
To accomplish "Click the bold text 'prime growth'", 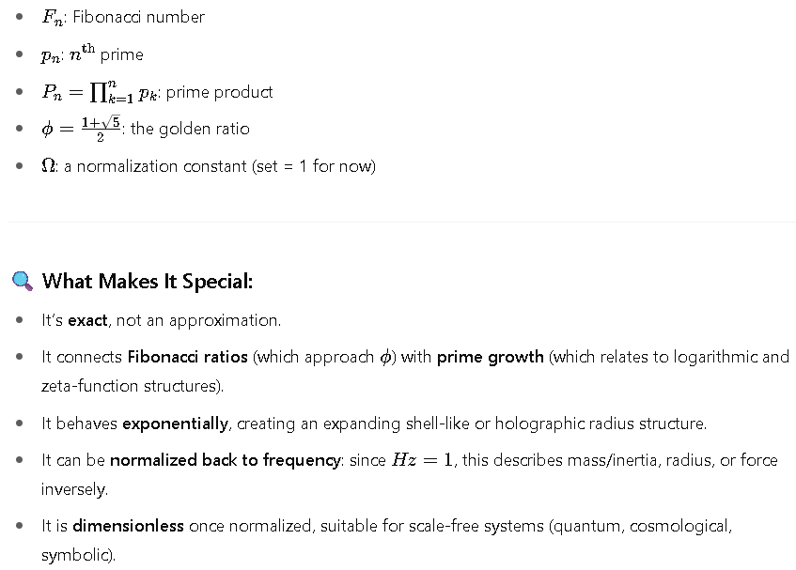I will tap(491, 357).
